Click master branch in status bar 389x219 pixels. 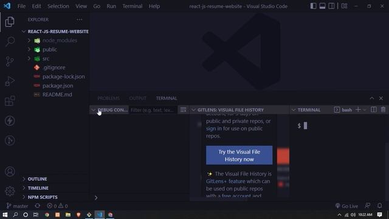pyautogui.click(x=18, y=206)
